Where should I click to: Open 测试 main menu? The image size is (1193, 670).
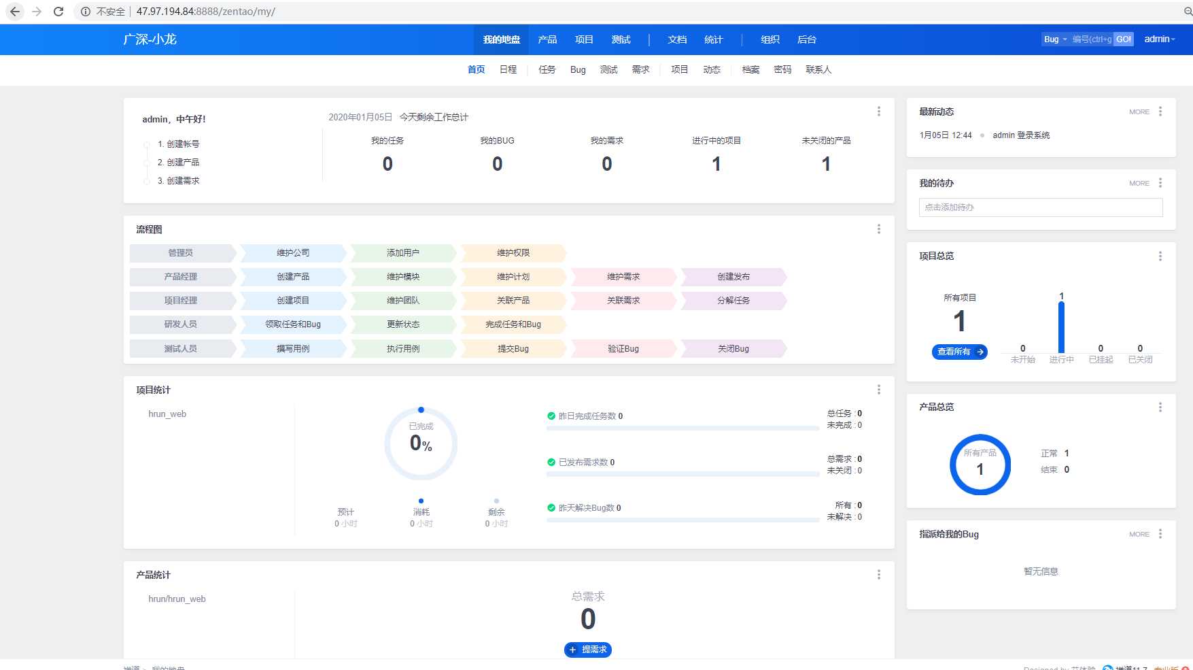click(621, 39)
